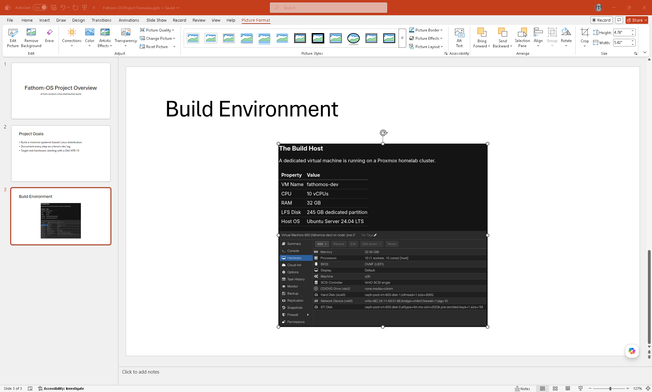The height and width of the screenshot is (392, 652).
Task: Switch to Slide Sorter view
Action: [555, 388]
